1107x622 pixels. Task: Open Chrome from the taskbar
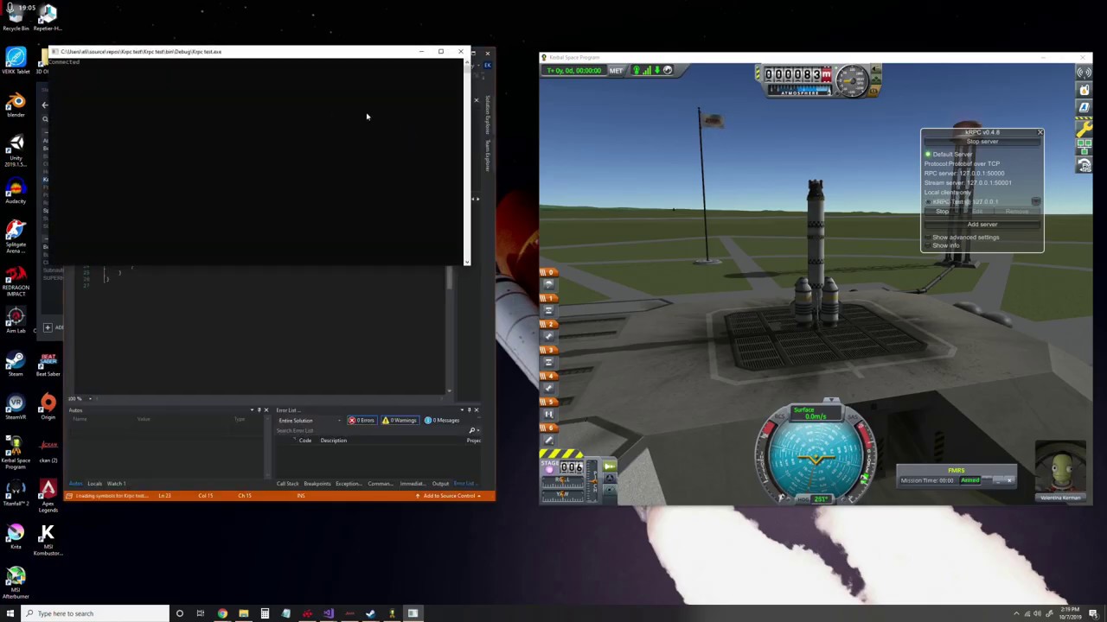click(x=222, y=613)
